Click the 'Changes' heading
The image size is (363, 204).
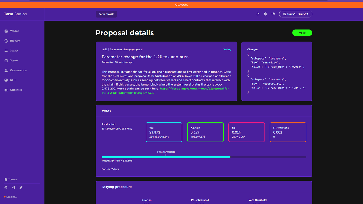[x=253, y=49]
